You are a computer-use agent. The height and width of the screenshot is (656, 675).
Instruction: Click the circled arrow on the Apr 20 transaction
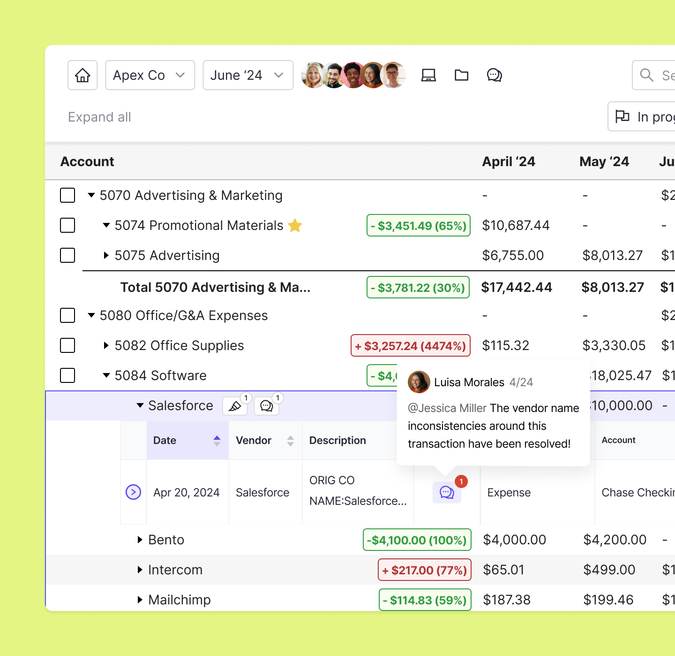(x=134, y=492)
